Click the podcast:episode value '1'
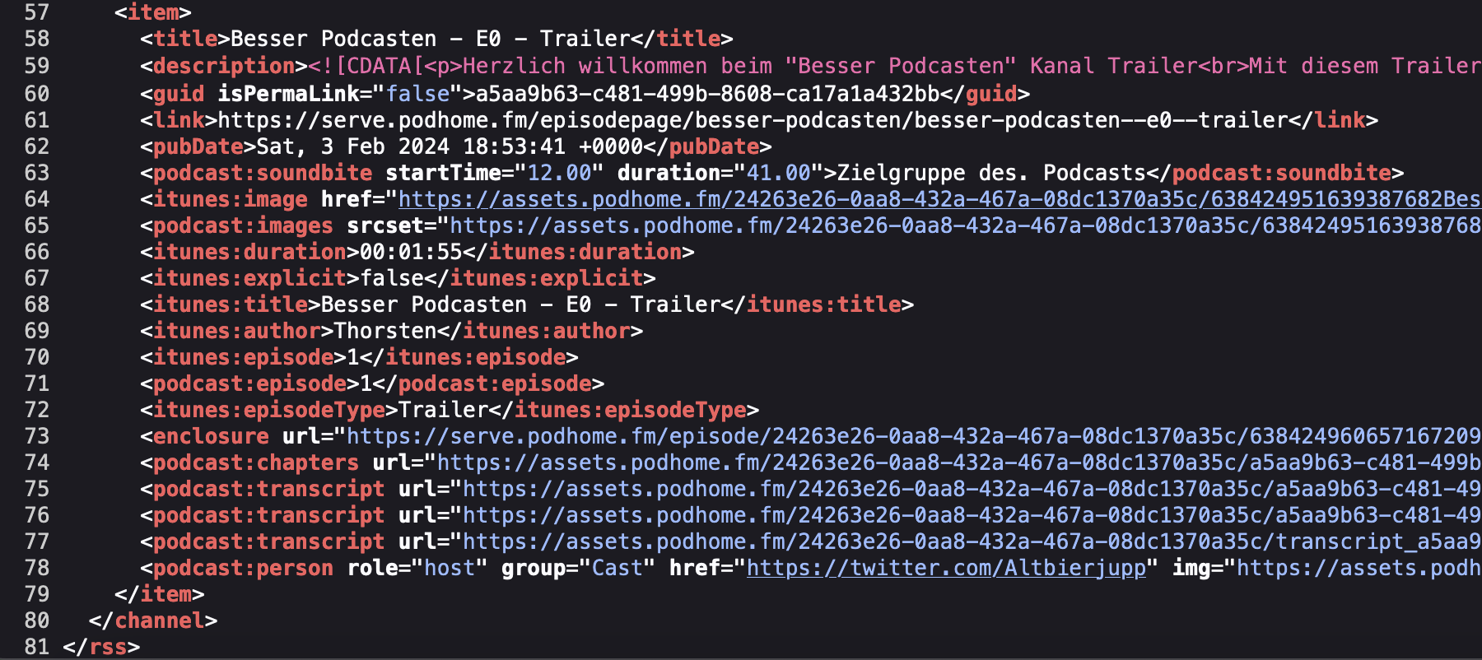Screen dimensions: 1482x660 tap(366, 383)
